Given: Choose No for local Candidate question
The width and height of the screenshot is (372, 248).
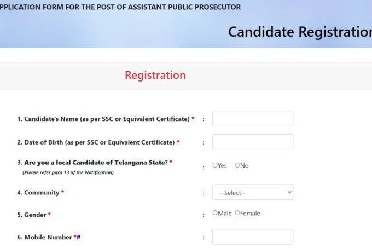Looking at the screenshot, I should pyautogui.click(x=237, y=165).
